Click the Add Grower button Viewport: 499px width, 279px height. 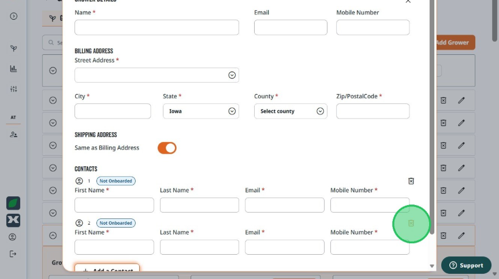[x=456, y=42]
